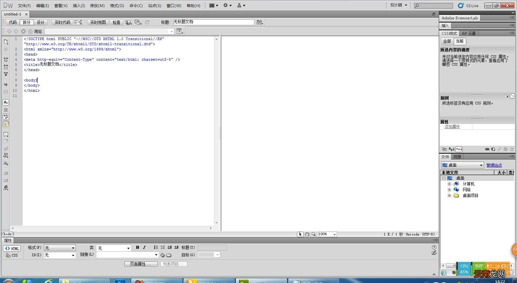Open the 100% zoom level dropdown
The image size is (517, 283).
coord(328,234)
